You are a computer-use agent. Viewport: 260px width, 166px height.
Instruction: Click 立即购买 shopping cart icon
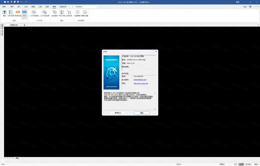coord(69,12)
